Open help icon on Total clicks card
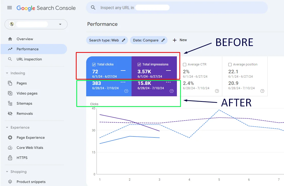 (126, 91)
